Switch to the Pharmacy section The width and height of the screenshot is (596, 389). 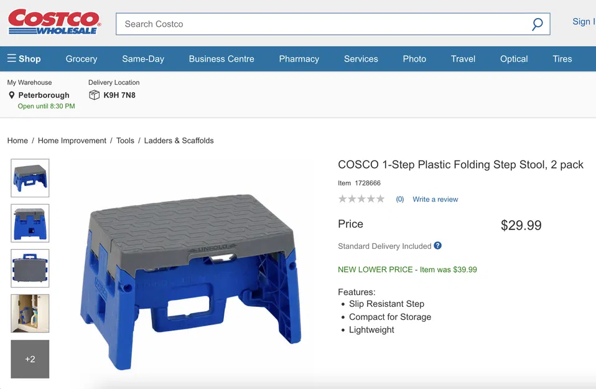point(299,59)
